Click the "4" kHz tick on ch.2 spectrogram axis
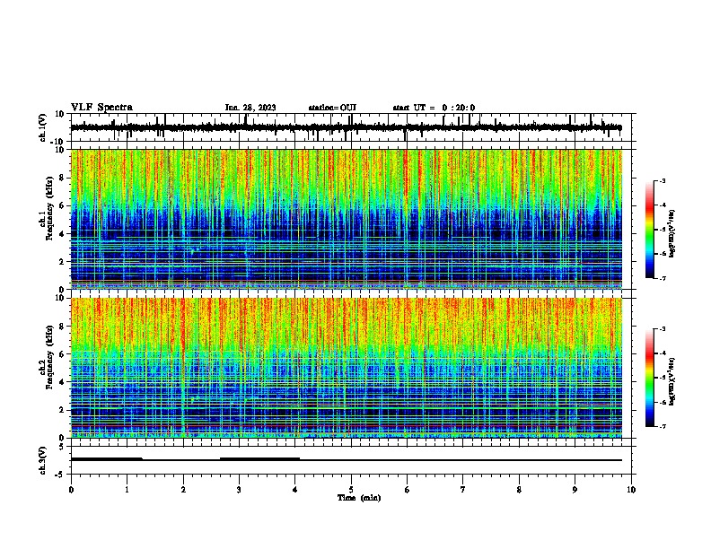Screen dimensions: 711x549 pyautogui.click(x=63, y=382)
